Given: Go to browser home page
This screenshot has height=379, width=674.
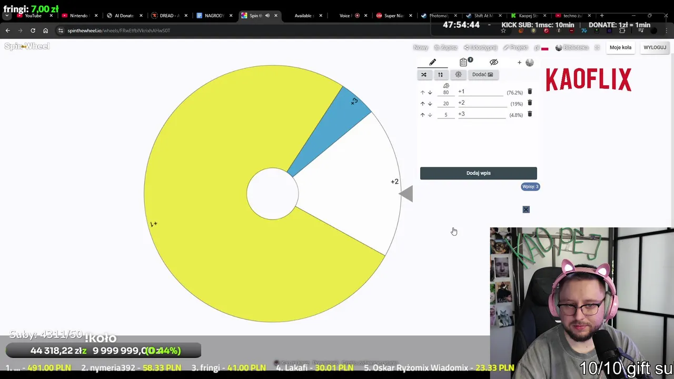Looking at the screenshot, I should click(x=45, y=31).
